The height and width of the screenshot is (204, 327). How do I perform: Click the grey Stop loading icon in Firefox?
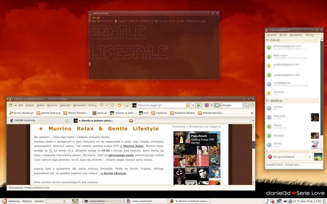click(112, 105)
